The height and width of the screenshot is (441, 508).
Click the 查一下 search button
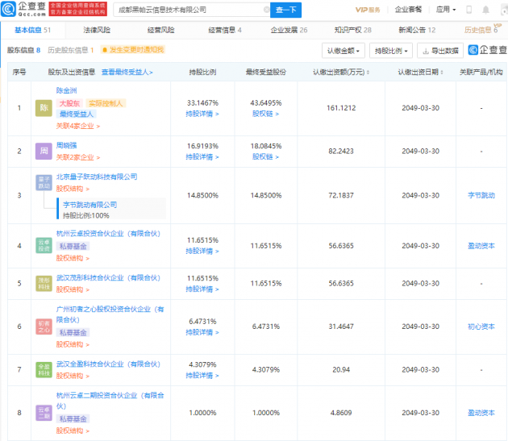pyautogui.click(x=285, y=10)
